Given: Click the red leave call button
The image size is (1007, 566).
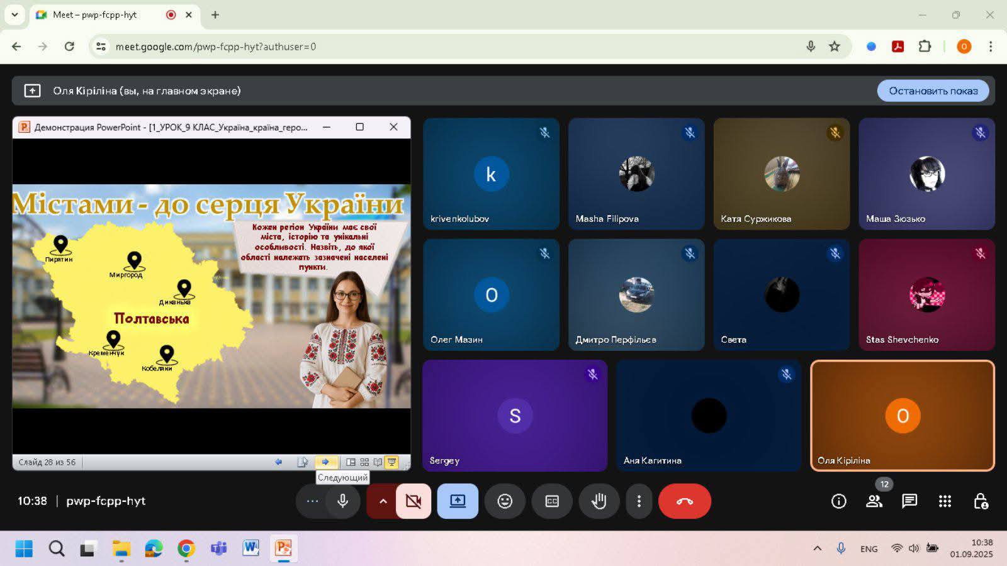Looking at the screenshot, I should pos(684,501).
